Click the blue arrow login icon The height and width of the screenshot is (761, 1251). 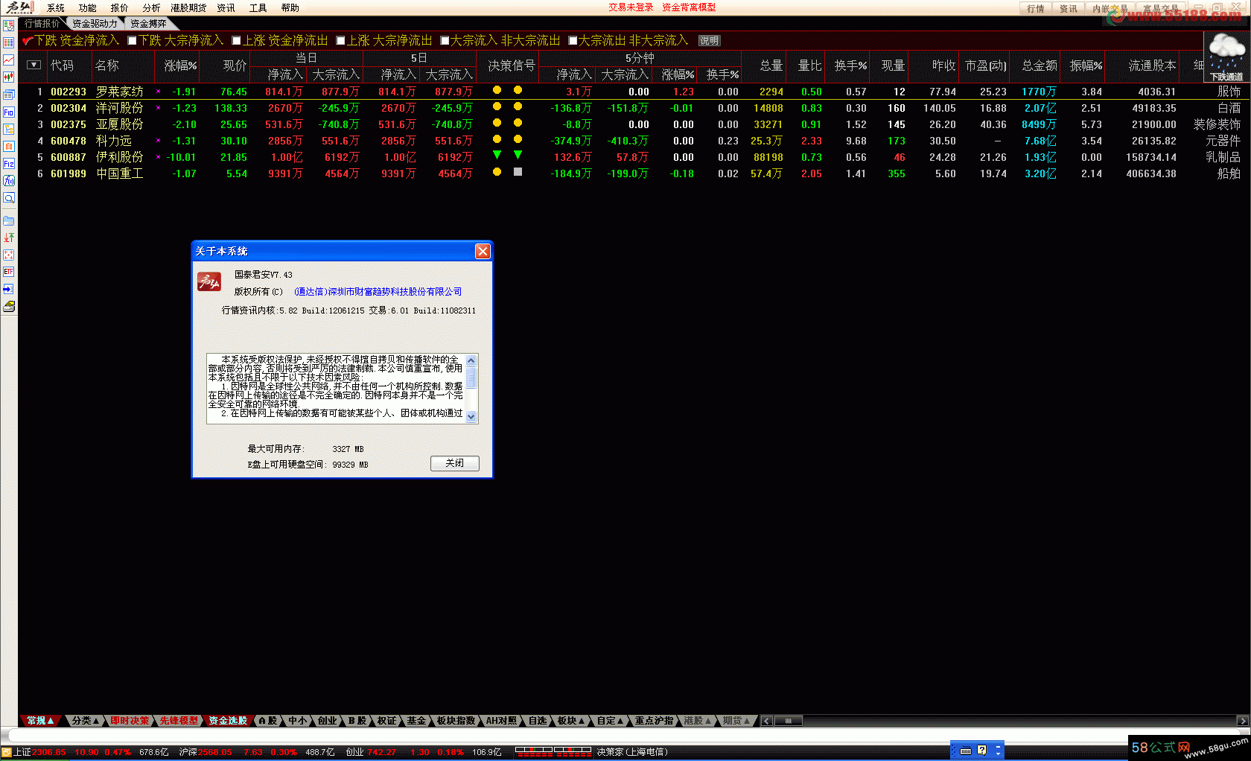coord(9,289)
